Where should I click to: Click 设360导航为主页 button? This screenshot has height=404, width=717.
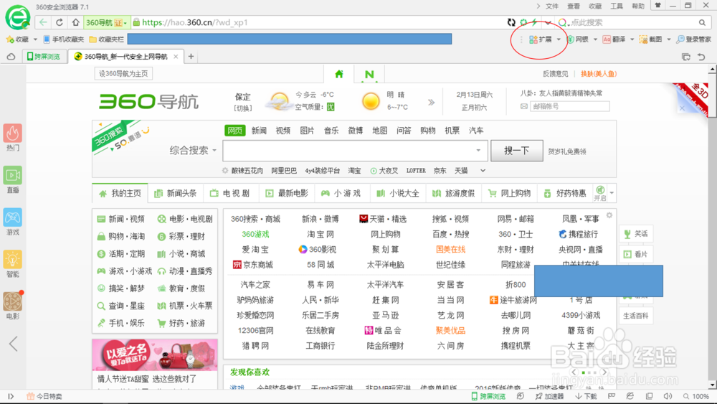[x=123, y=74]
